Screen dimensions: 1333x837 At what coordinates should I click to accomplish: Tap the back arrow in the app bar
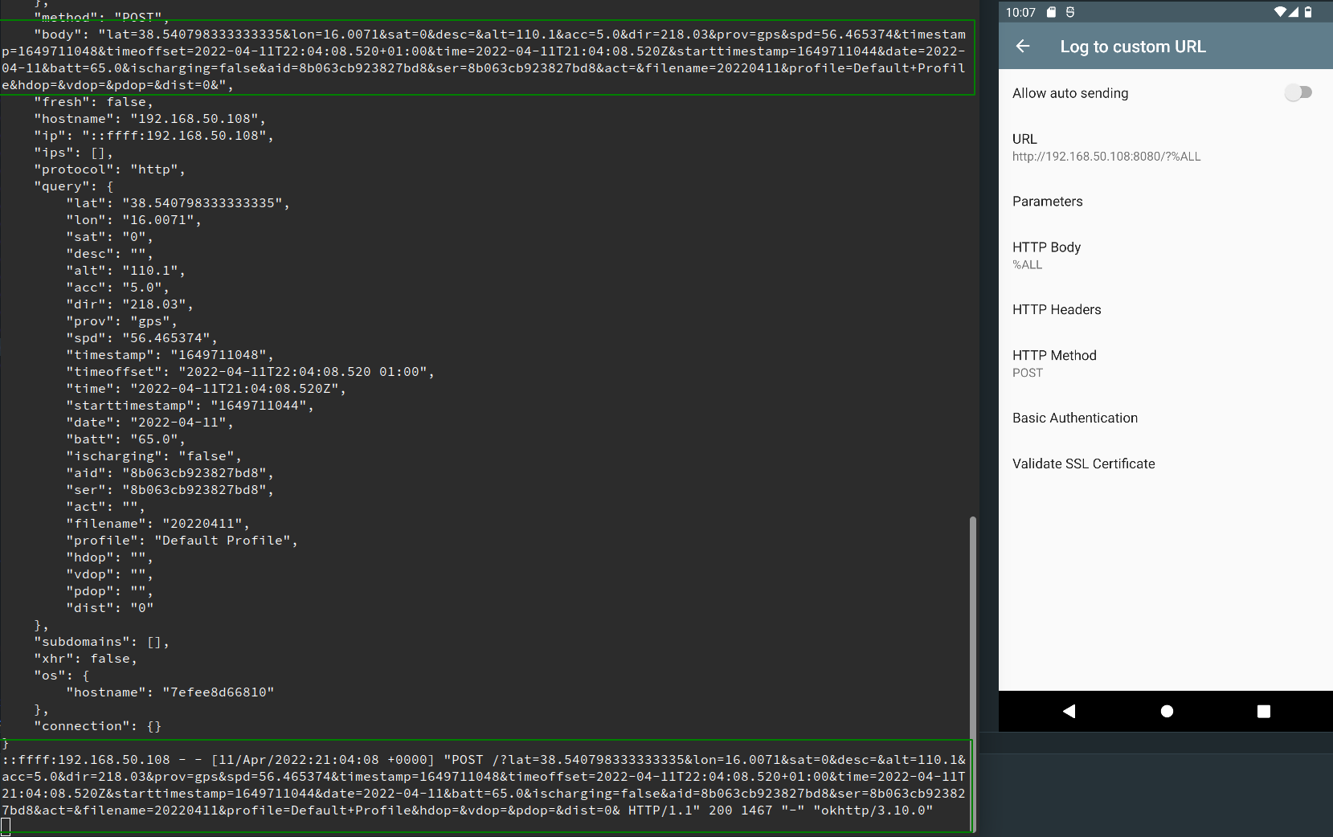click(1021, 47)
